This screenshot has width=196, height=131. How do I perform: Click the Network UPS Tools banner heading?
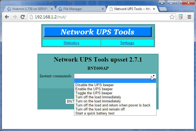pyautogui.click(x=98, y=32)
